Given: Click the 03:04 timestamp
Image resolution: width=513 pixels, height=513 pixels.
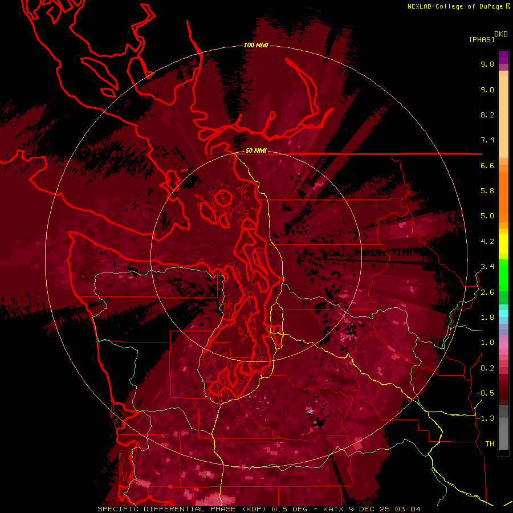Looking at the screenshot, I should (x=408, y=509).
